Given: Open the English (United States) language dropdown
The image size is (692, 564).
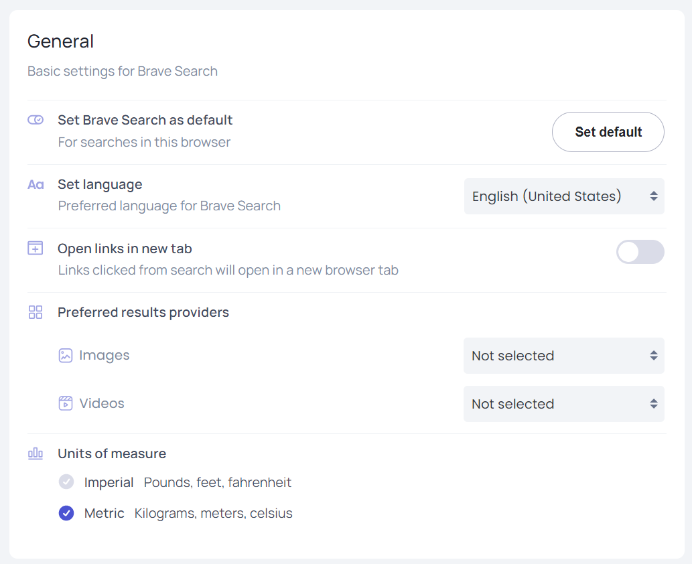Looking at the screenshot, I should (564, 196).
